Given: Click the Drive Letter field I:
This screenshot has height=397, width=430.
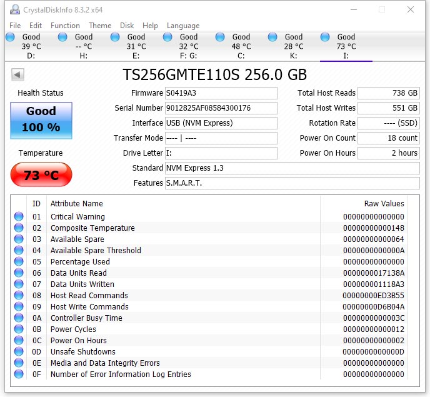Looking at the screenshot, I should 221,153.
